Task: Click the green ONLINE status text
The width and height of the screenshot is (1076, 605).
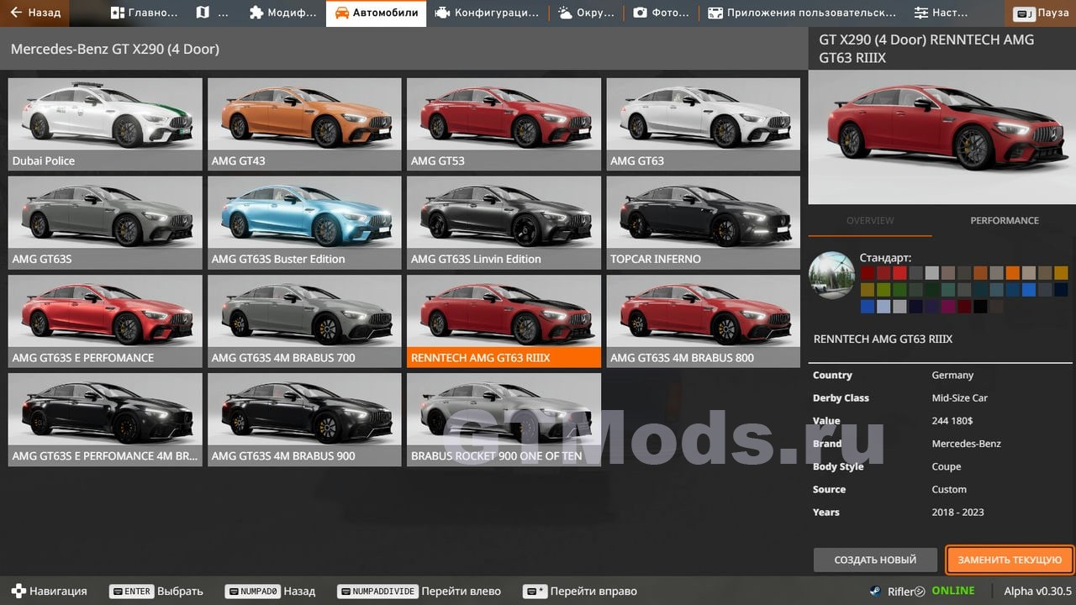Action: (x=952, y=591)
